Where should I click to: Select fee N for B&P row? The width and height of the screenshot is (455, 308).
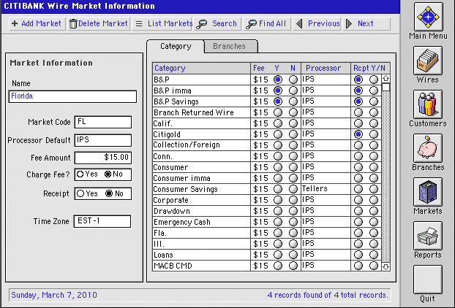293,80
